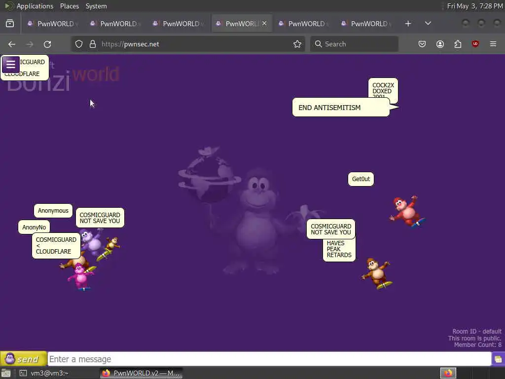The width and height of the screenshot is (505, 379).
Task: Open the purple hamburger menu on the page
Action: point(11,65)
